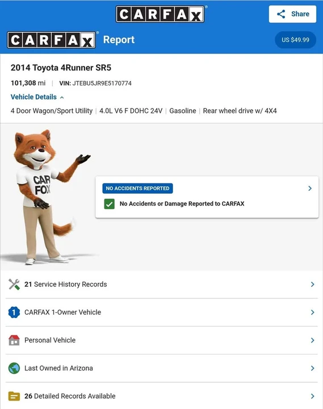Click the globe icon for Last Owned
The width and height of the screenshot is (323, 409).
click(x=14, y=368)
